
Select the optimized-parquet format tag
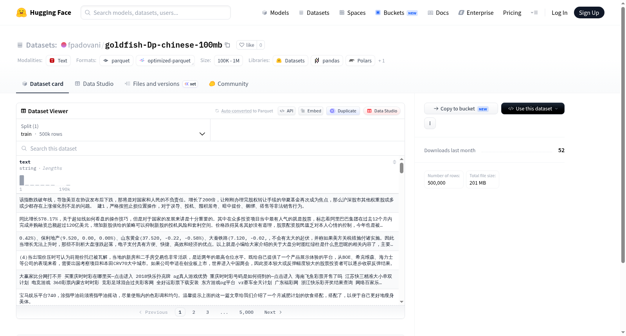(165, 60)
